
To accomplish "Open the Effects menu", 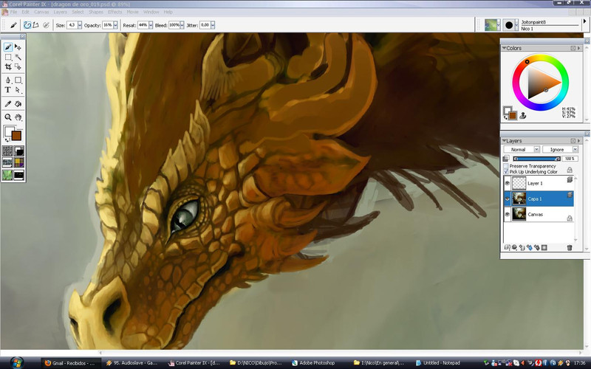I will [115, 12].
